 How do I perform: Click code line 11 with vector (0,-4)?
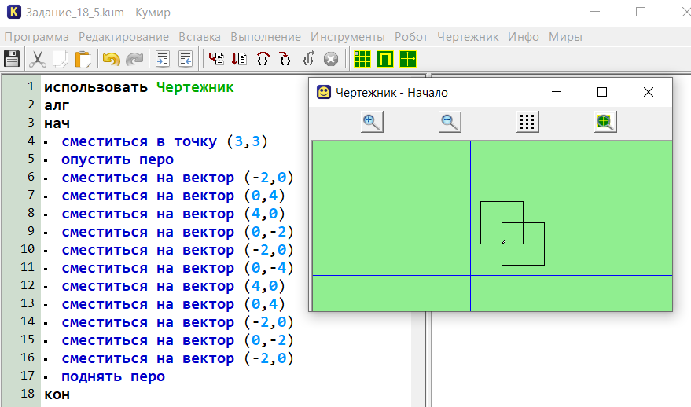coord(177,268)
